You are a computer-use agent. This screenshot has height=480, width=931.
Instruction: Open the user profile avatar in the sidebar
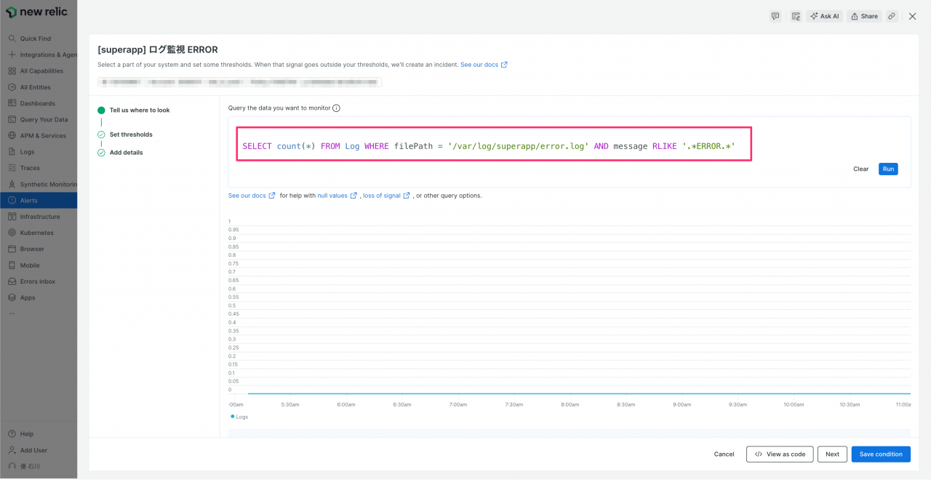click(12, 466)
